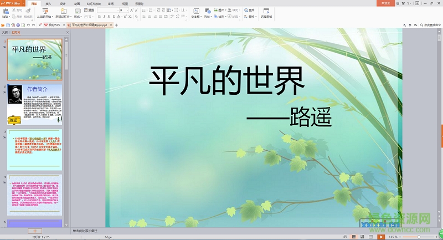Image resolution: width=443 pixels, height=240 pixels.
Task: Click the orange login (未登录) button
Action: pos(385,3)
